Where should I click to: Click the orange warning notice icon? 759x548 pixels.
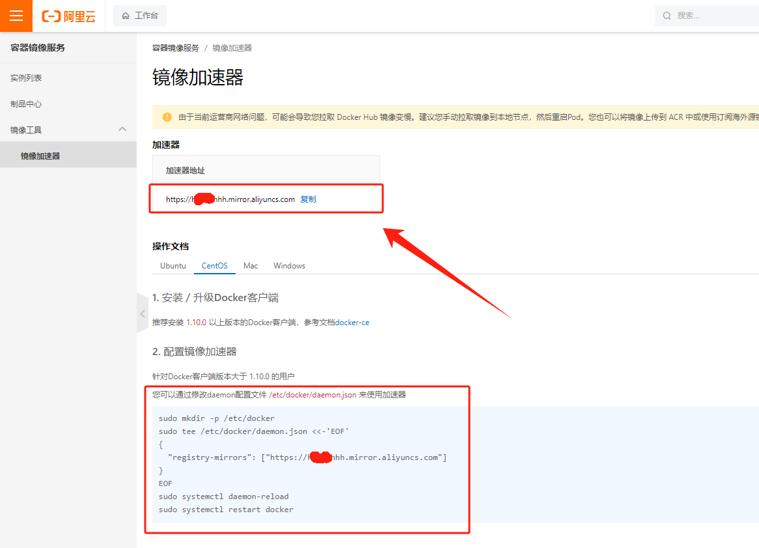[x=167, y=117]
